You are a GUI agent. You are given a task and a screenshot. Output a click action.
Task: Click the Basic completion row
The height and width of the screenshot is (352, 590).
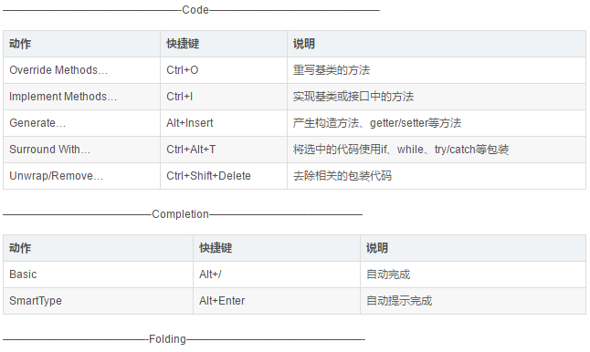coord(294,274)
